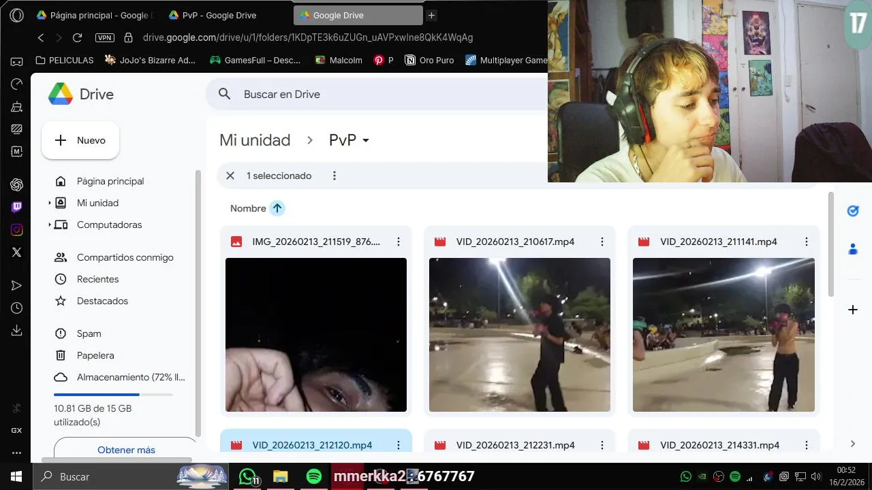Screen dimensions: 872x490
Task: Open the Opera sidebar three-dots menu
Action: [16, 453]
